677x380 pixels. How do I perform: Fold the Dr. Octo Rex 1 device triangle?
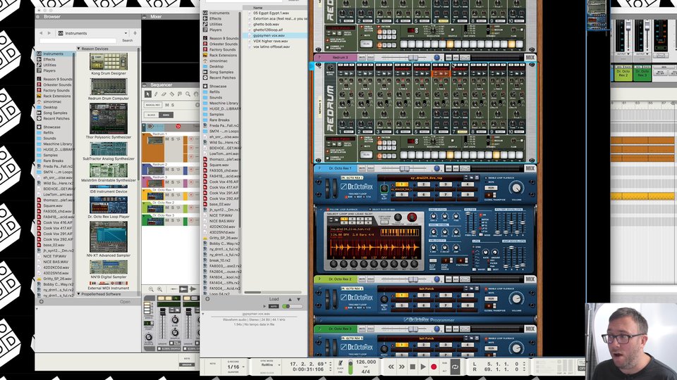click(x=319, y=168)
